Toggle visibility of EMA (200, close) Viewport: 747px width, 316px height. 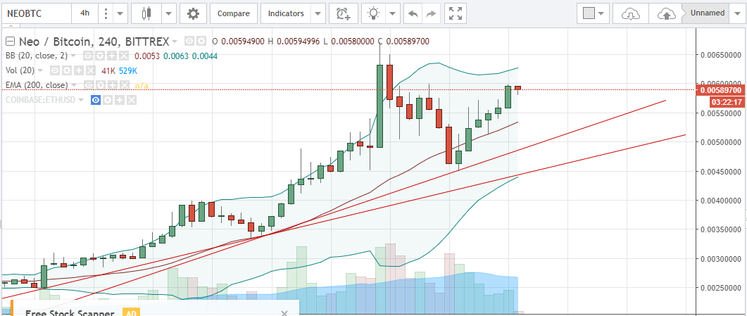(x=88, y=85)
